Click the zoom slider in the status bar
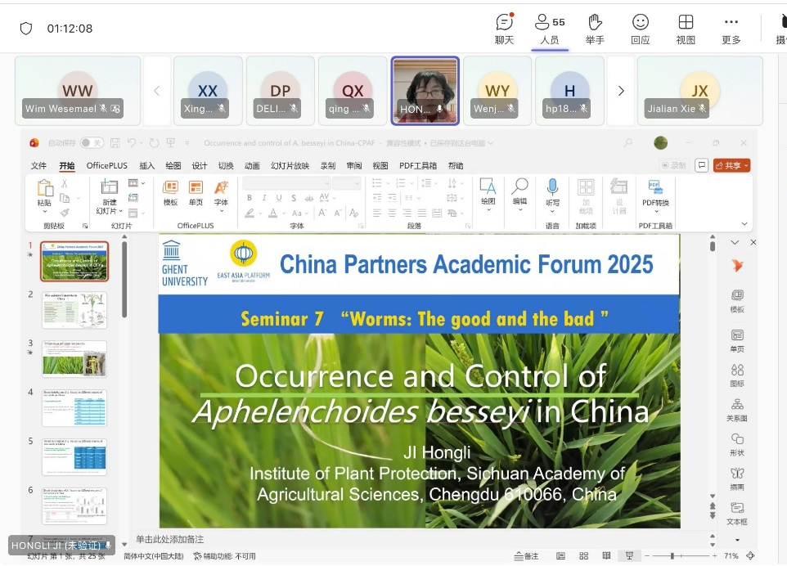 point(672,556)
